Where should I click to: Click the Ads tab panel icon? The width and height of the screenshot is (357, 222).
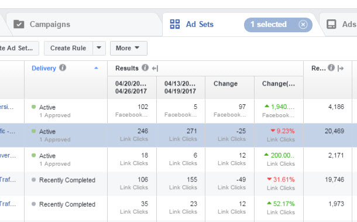pyautogui.click(x=331, y=24)
